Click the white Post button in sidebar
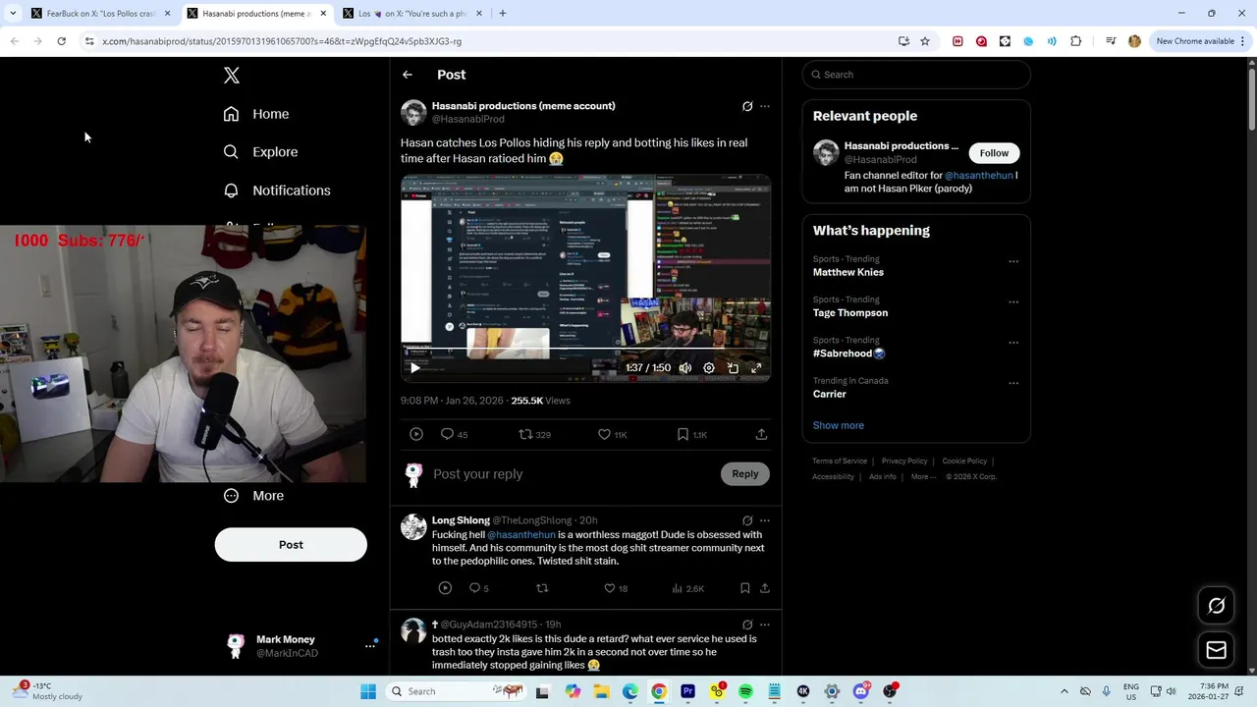Viewport: 1257px width, 707px height. click(291, 545)
